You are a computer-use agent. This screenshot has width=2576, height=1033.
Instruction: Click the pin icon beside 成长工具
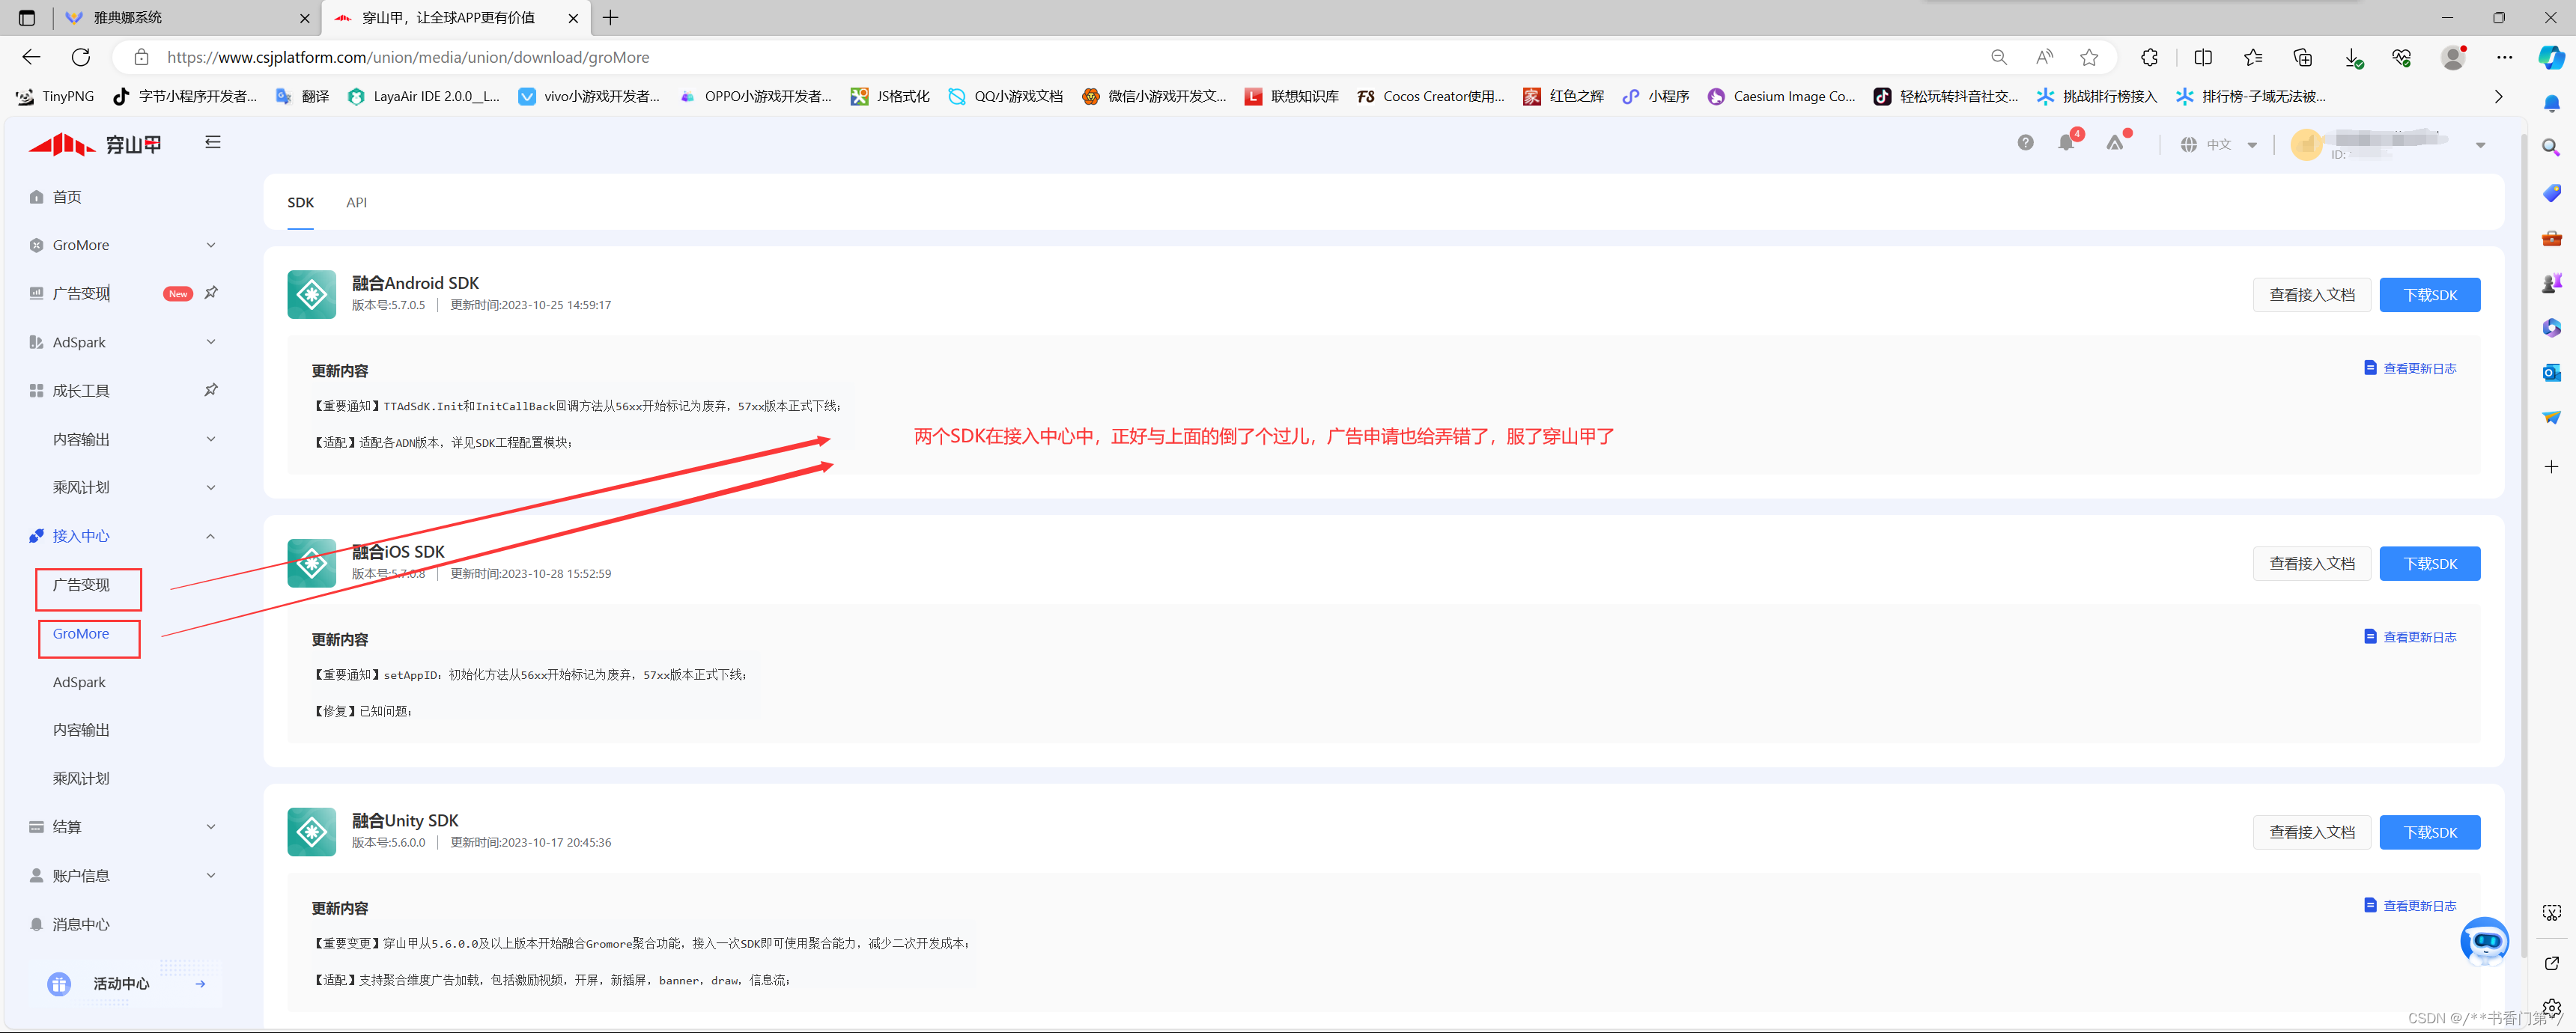[x=211, y=390]
